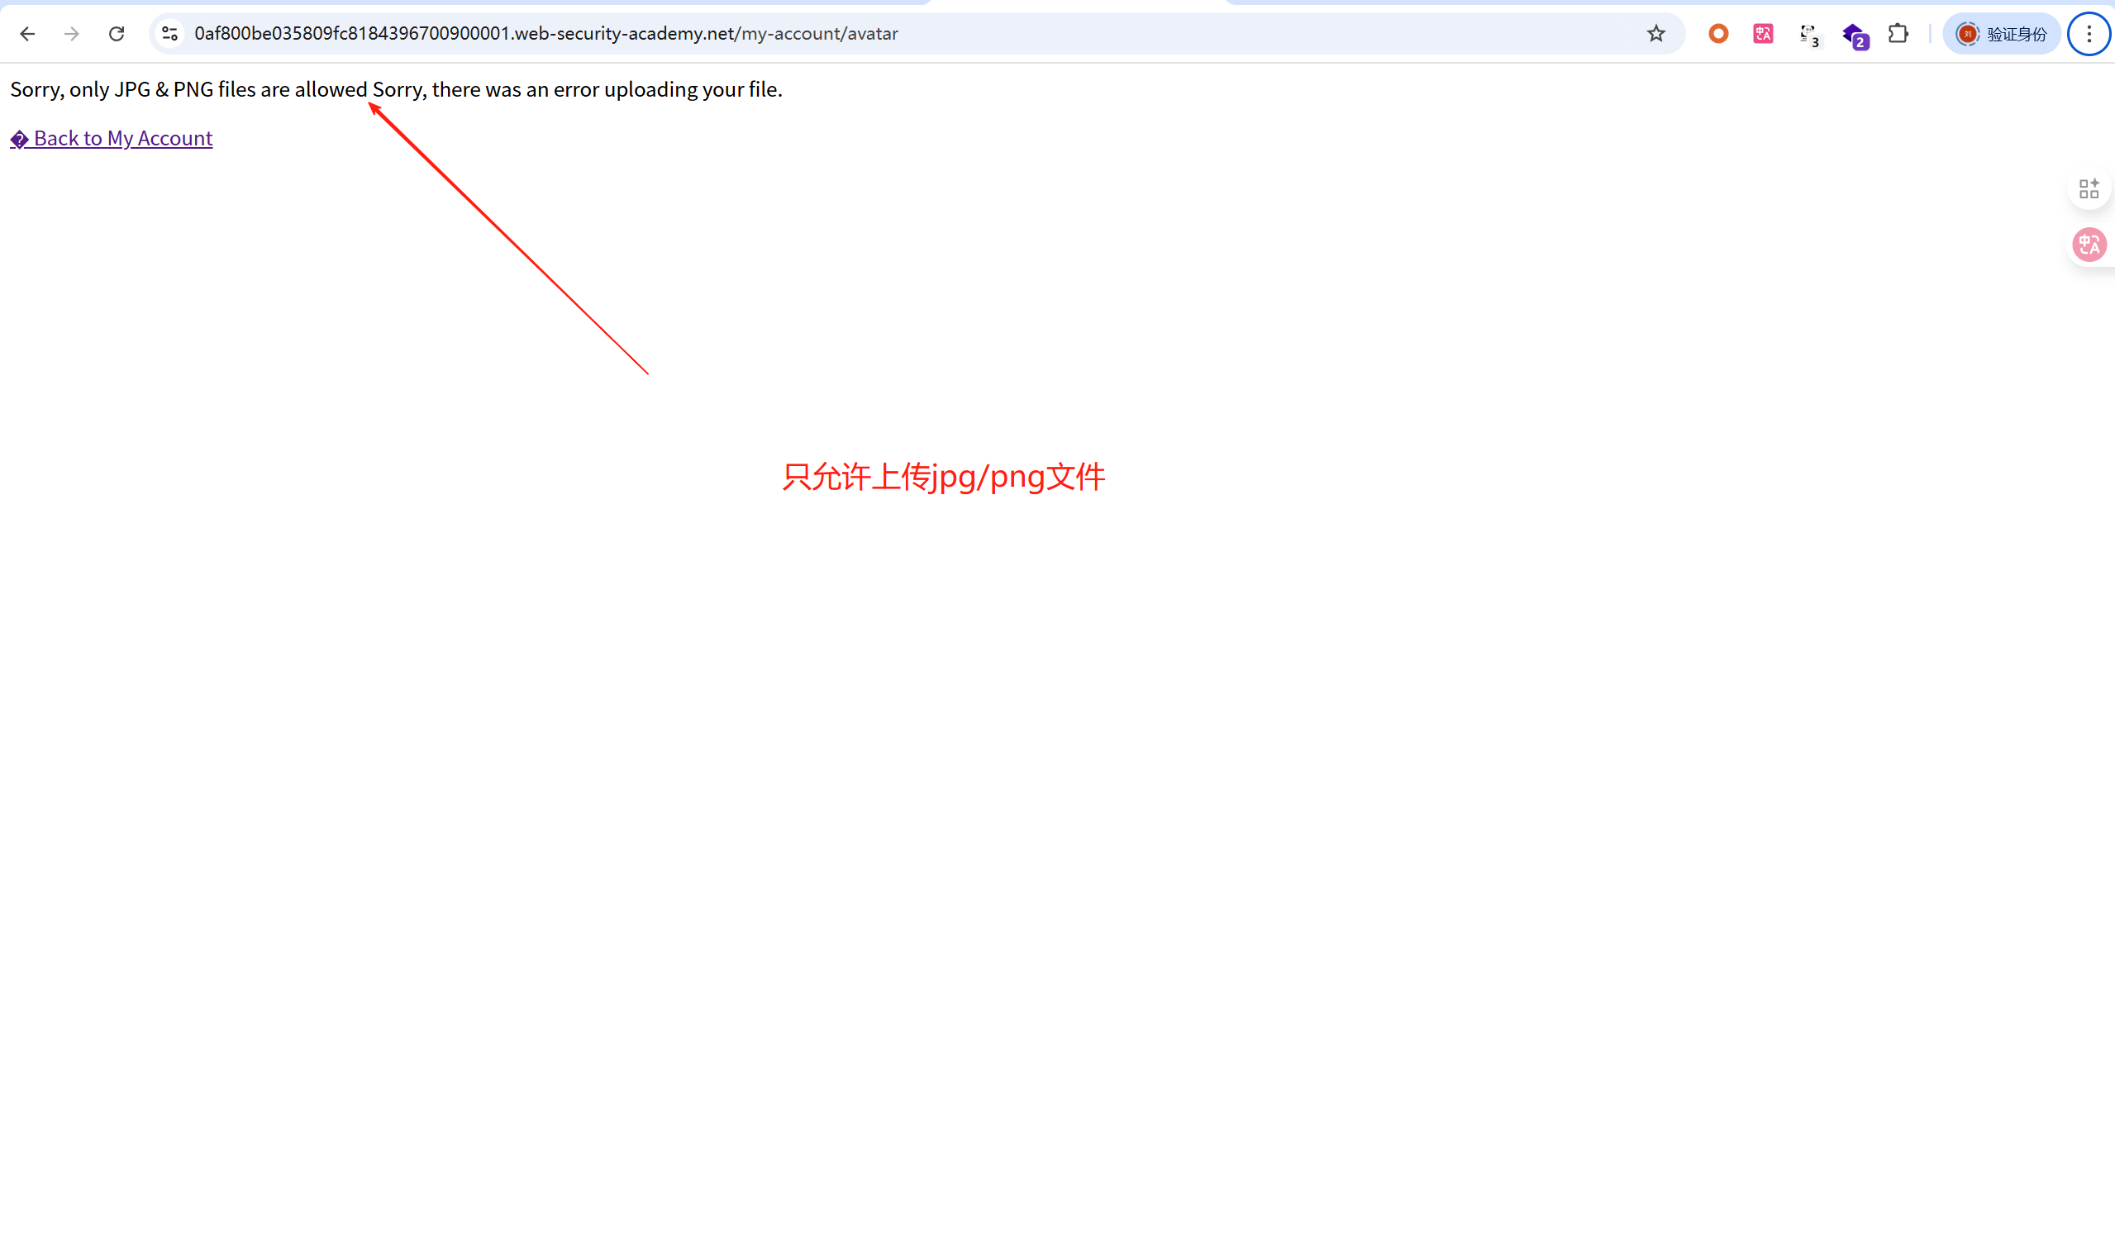The image size is (2115, 1237).
Task: Bookmark this page with the star icon
Action: pos(1655,34)
